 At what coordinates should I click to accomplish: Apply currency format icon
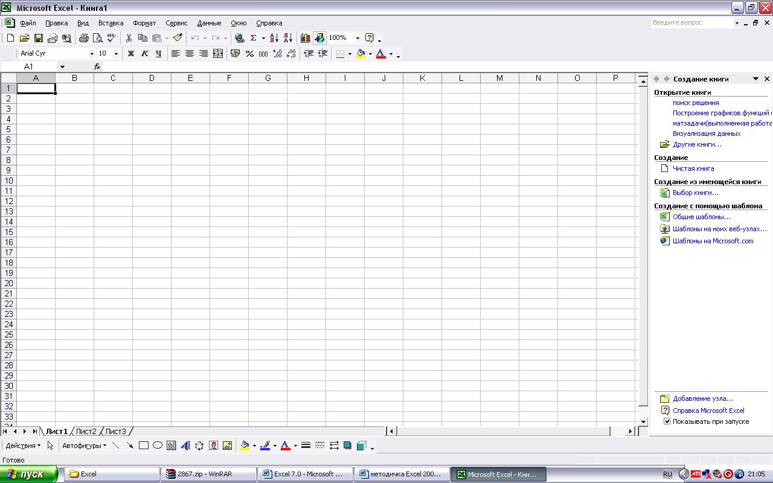pyautogui.click(x=236, y=54)
